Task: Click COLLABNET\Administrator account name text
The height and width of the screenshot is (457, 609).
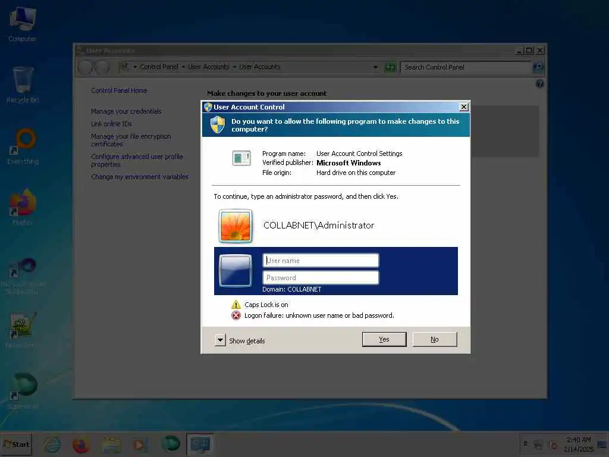Action: click(x=319, y=226)
